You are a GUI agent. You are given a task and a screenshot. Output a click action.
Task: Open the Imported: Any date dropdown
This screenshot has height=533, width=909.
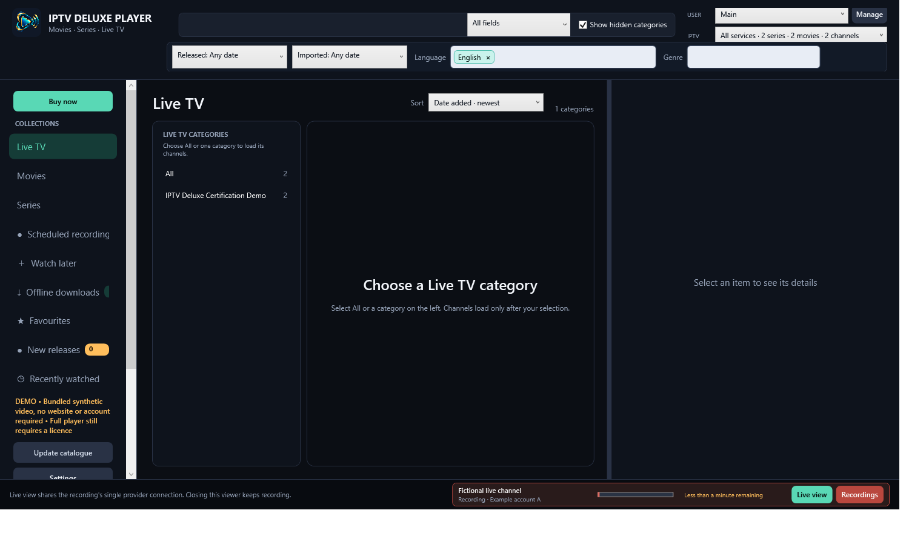pyautogui.click(x=350, y=57)
